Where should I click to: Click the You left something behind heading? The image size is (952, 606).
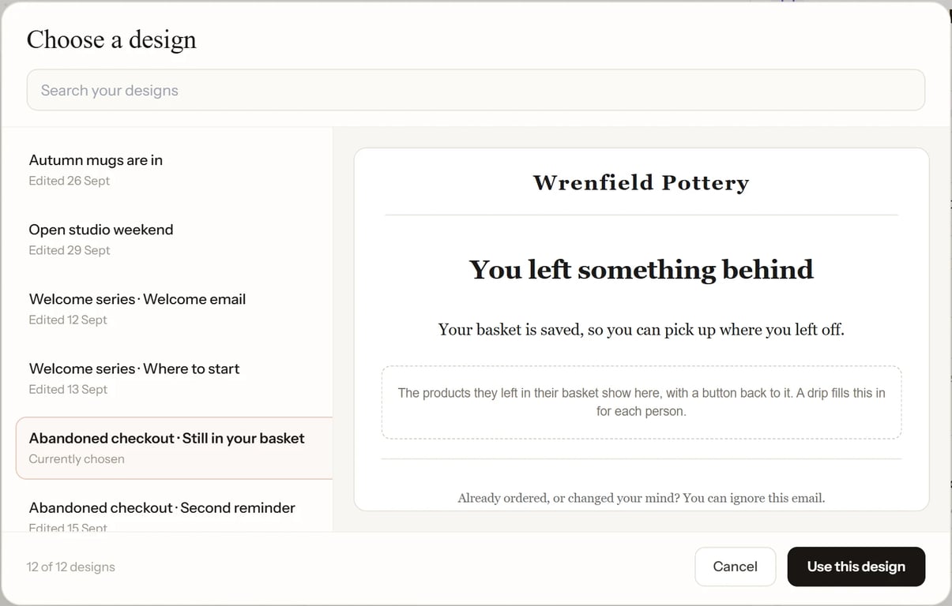point(641,270)
